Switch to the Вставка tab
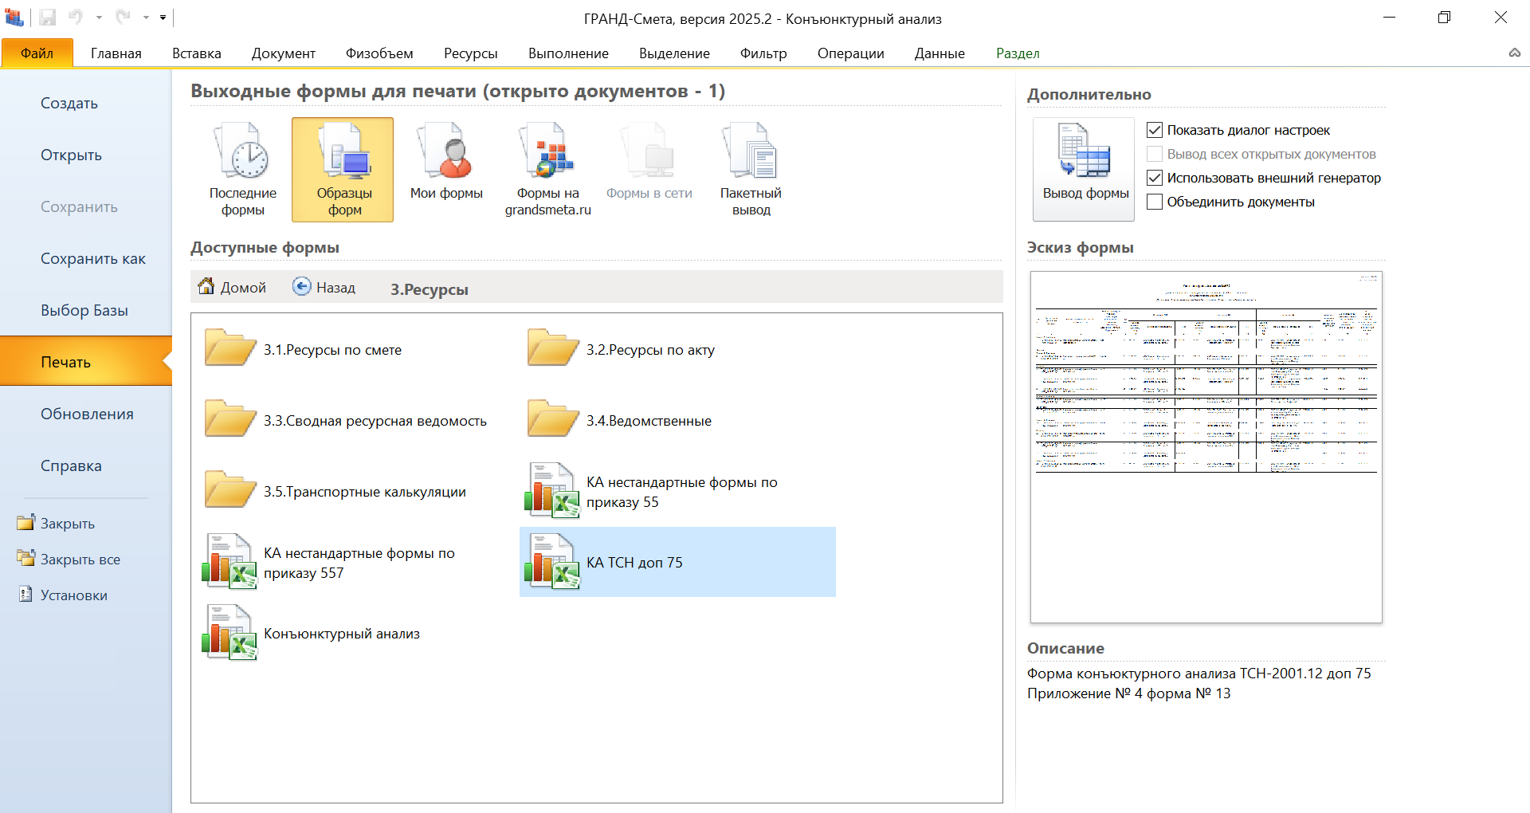Viewport: 1530px width, 813px height. tap(197, 53)
